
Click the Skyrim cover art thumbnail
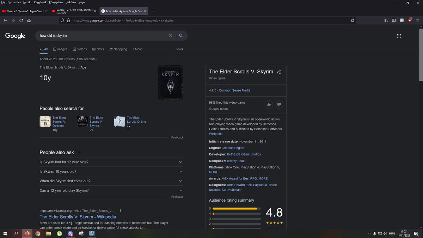click(170, 82)
